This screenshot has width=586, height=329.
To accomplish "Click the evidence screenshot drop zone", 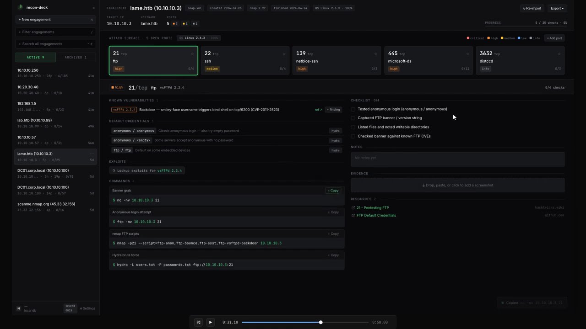I will click(458, 185).
